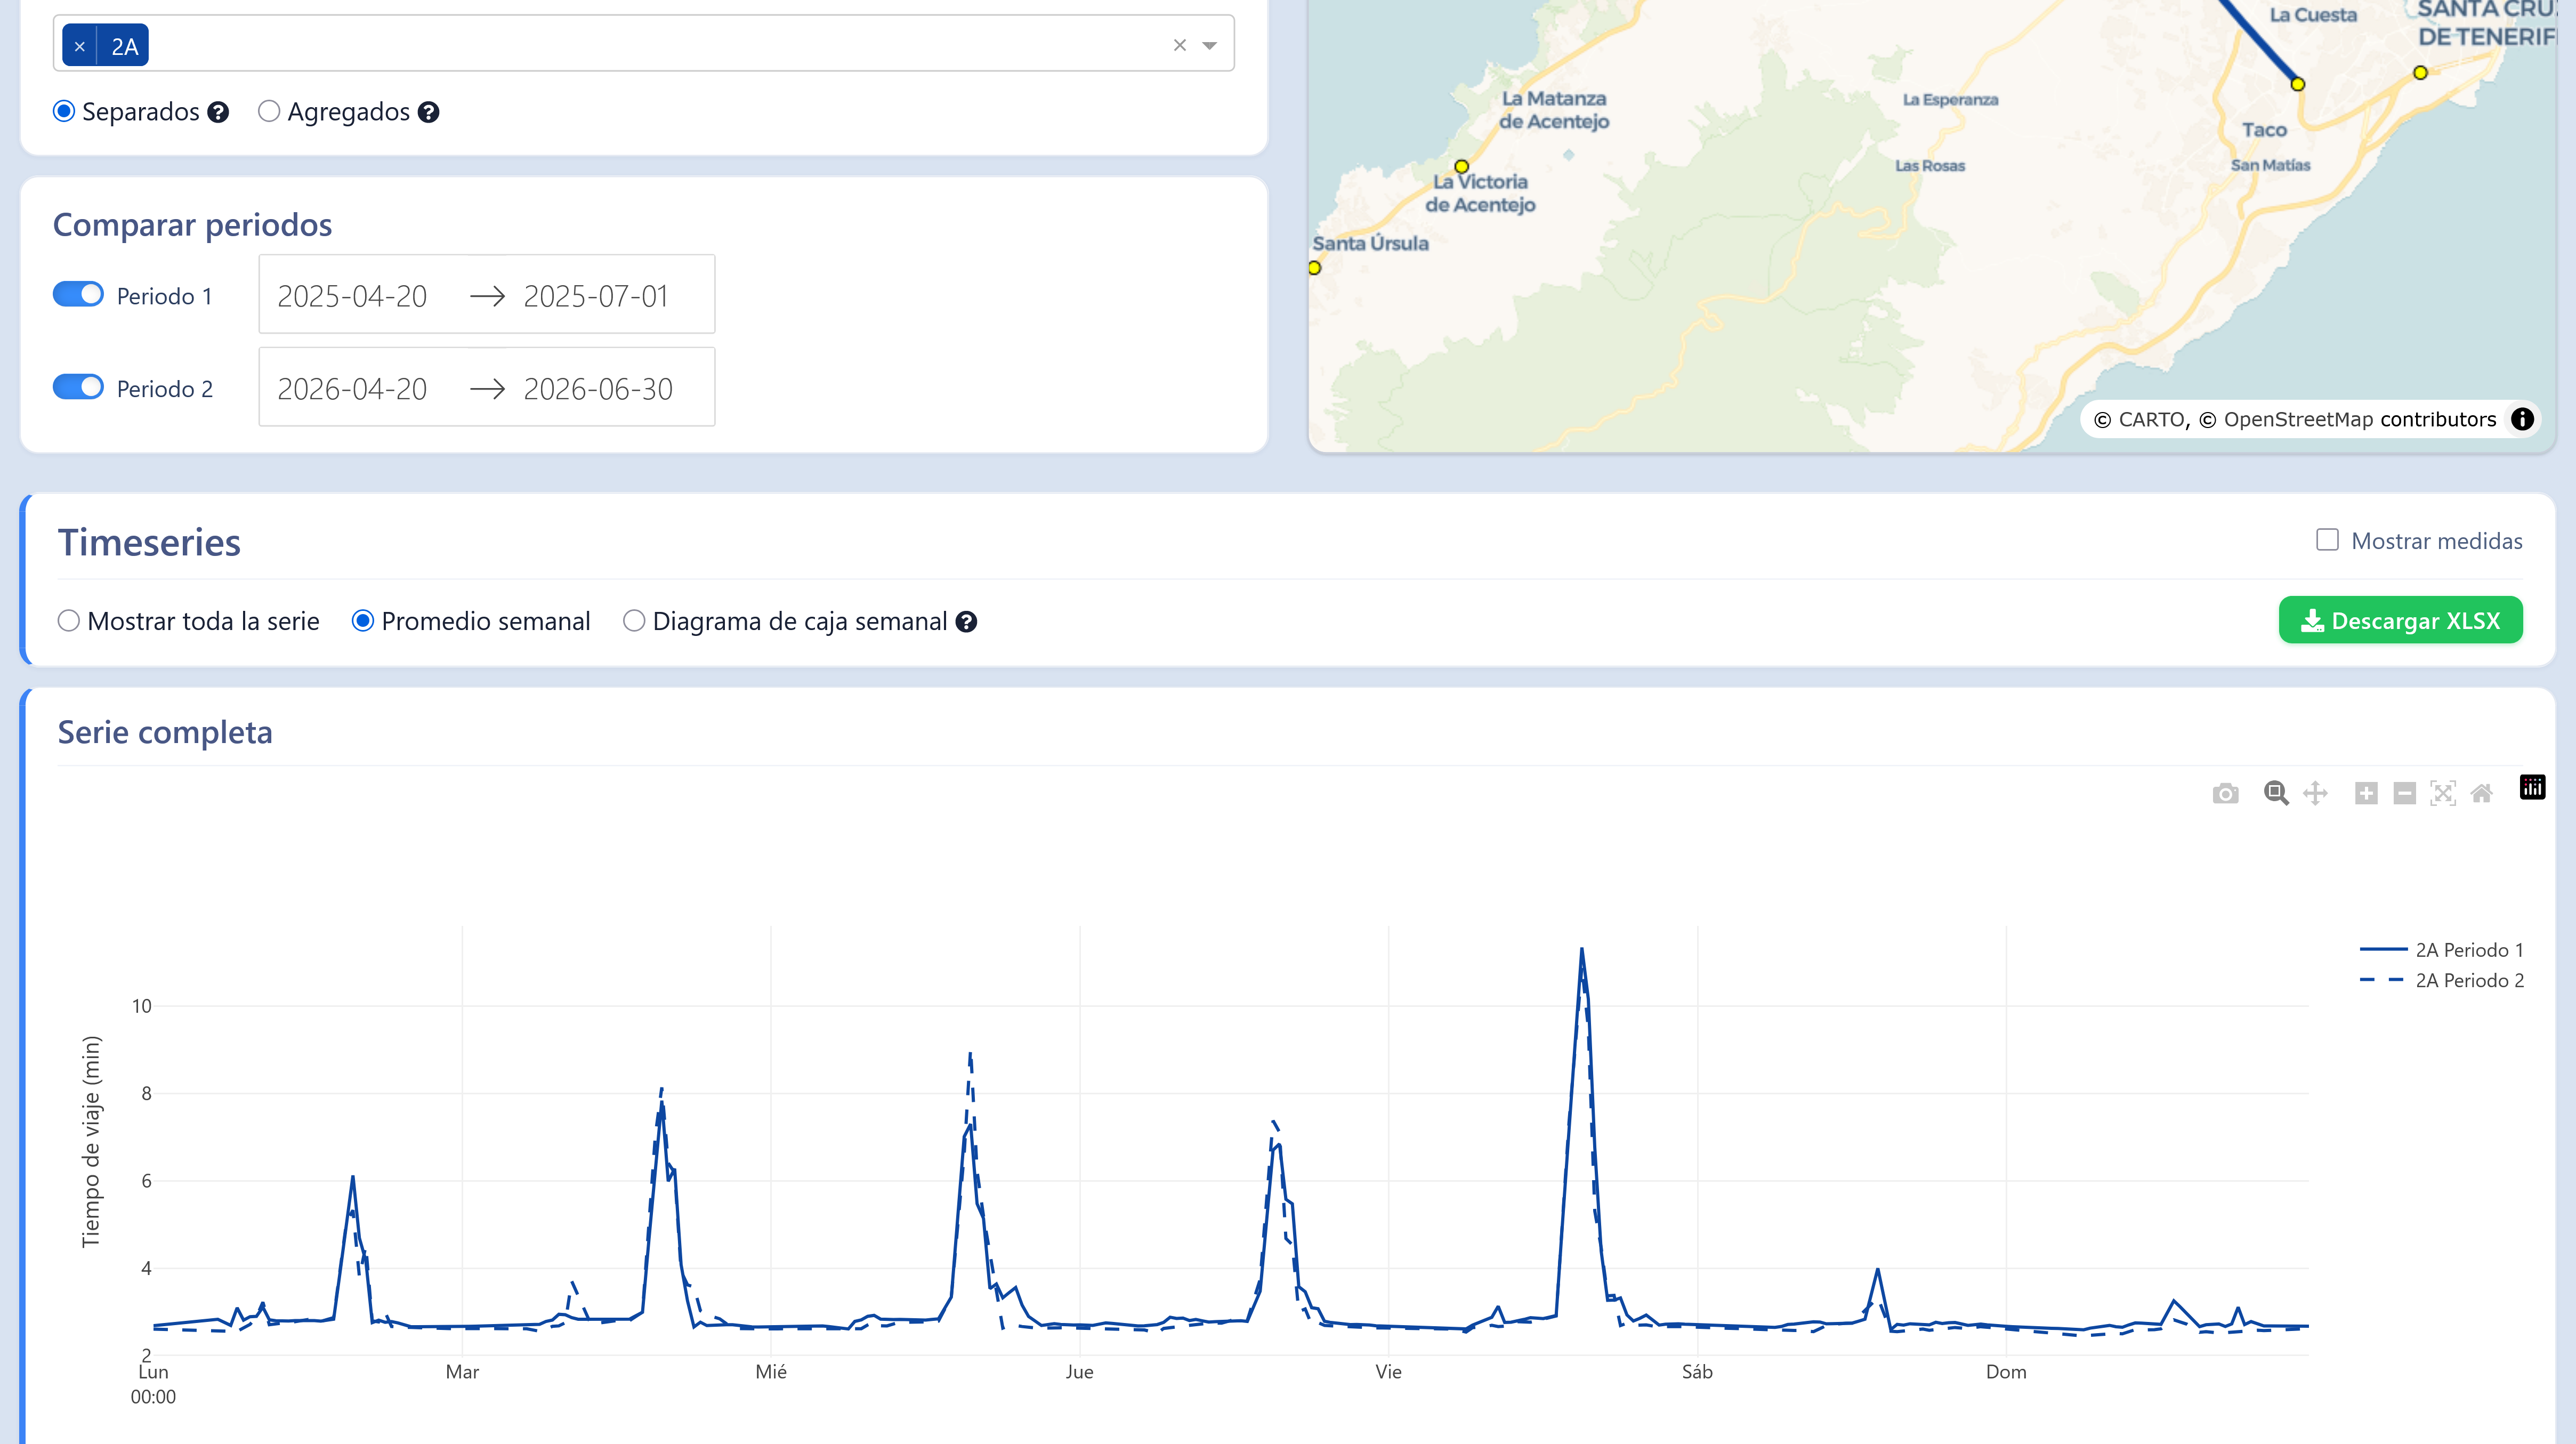This screenshot has width=2576, height=1444.
Task: Toggle the Periodo 1 switch off
Action: pos(78,294)
